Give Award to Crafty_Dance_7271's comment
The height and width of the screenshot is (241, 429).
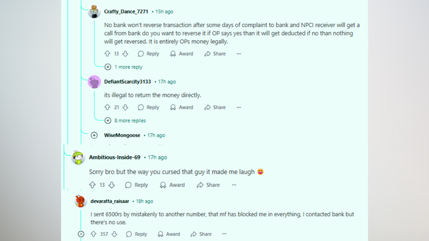182,53
